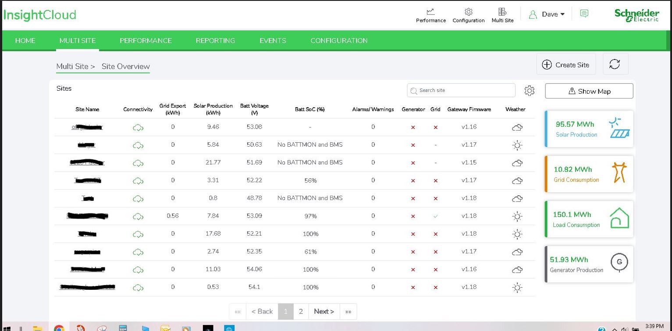Click the Solar Production panel icon
Screen dimensions: 672x331
pyautogui.click(x=620, y=128)
